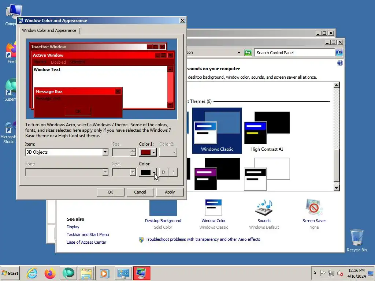This screenshot has height=281, width=375.
Task: Open Troubleshoot problems with transparency link
Action: (x=203, y=239)
